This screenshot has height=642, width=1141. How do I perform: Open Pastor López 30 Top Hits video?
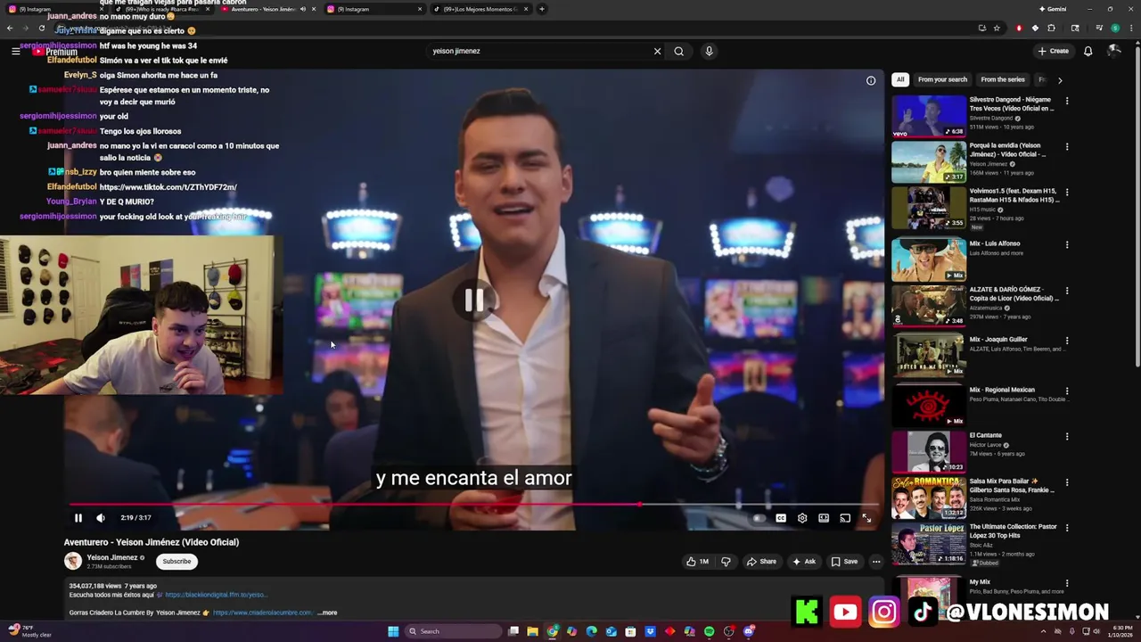click(929, 544)
